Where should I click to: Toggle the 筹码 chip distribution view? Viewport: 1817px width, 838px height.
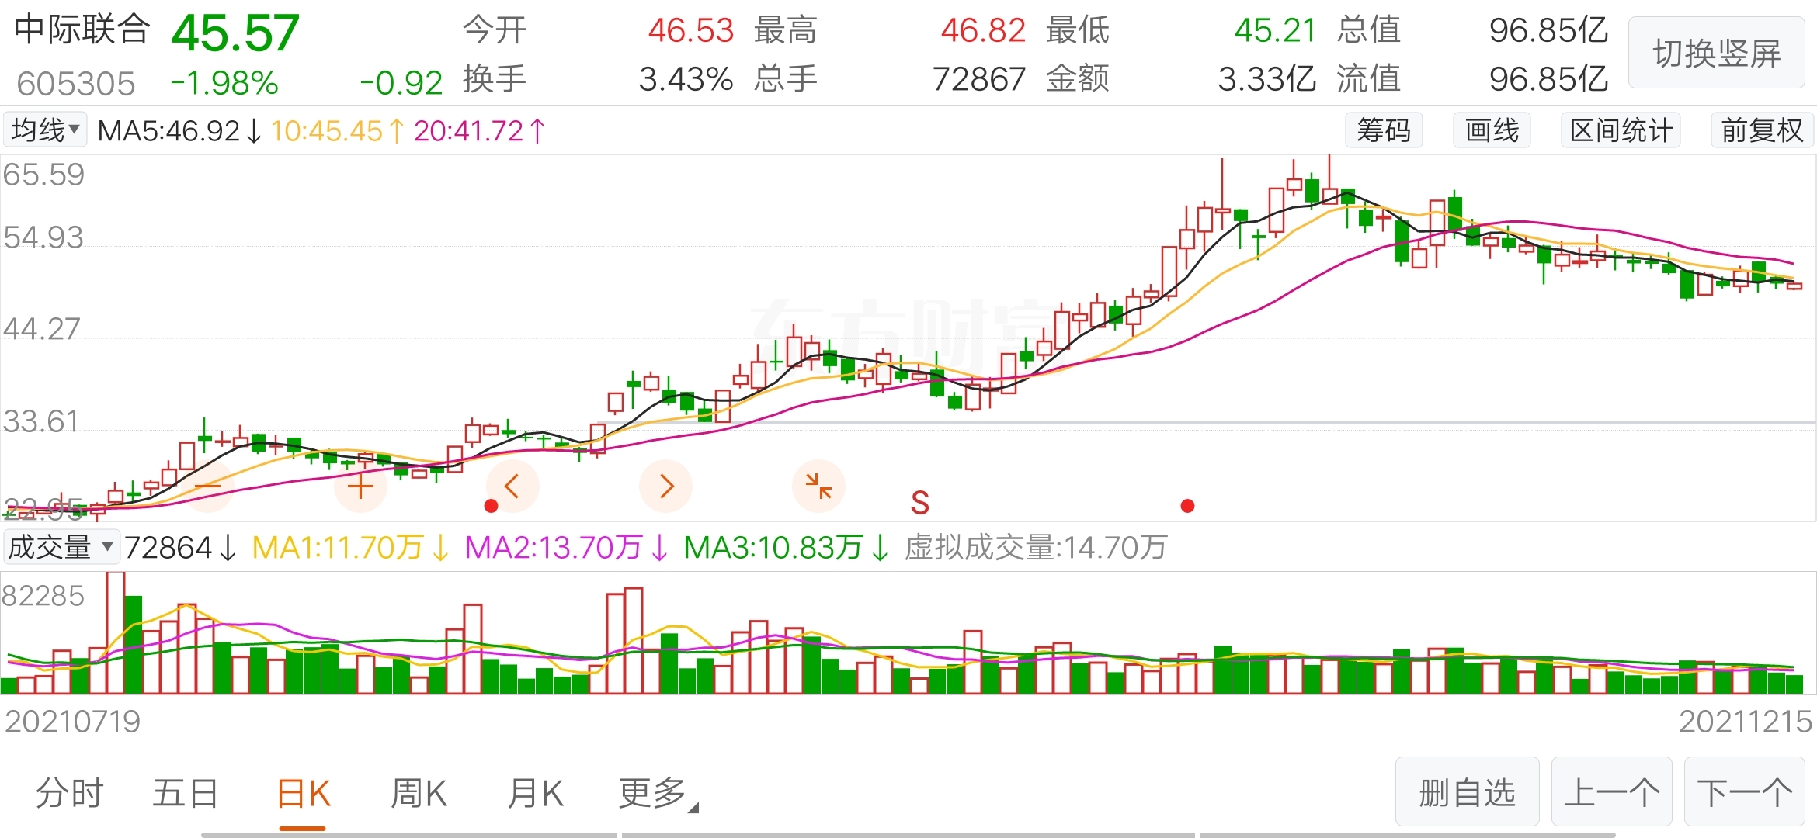(x=1384, y=130)
